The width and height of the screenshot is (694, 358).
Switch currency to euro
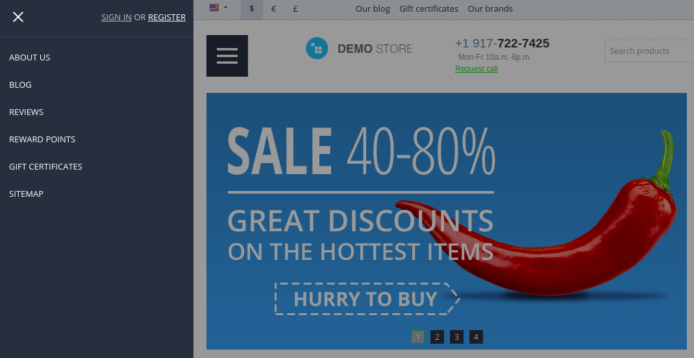click(x=273, y=9)
